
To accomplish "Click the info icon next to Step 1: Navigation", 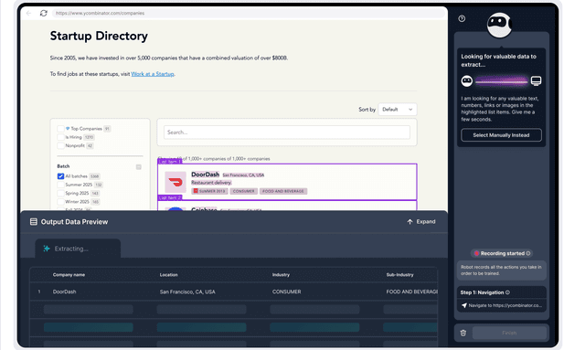I will point(507,292).
